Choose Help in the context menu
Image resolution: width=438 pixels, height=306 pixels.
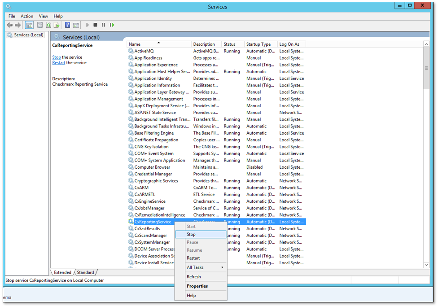pos(201,295)
